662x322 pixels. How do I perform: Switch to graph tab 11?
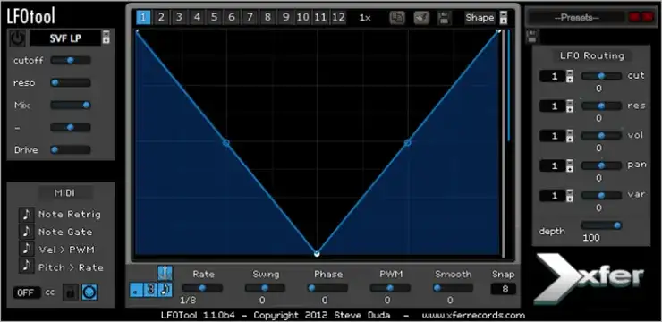[x=320, y=18]
